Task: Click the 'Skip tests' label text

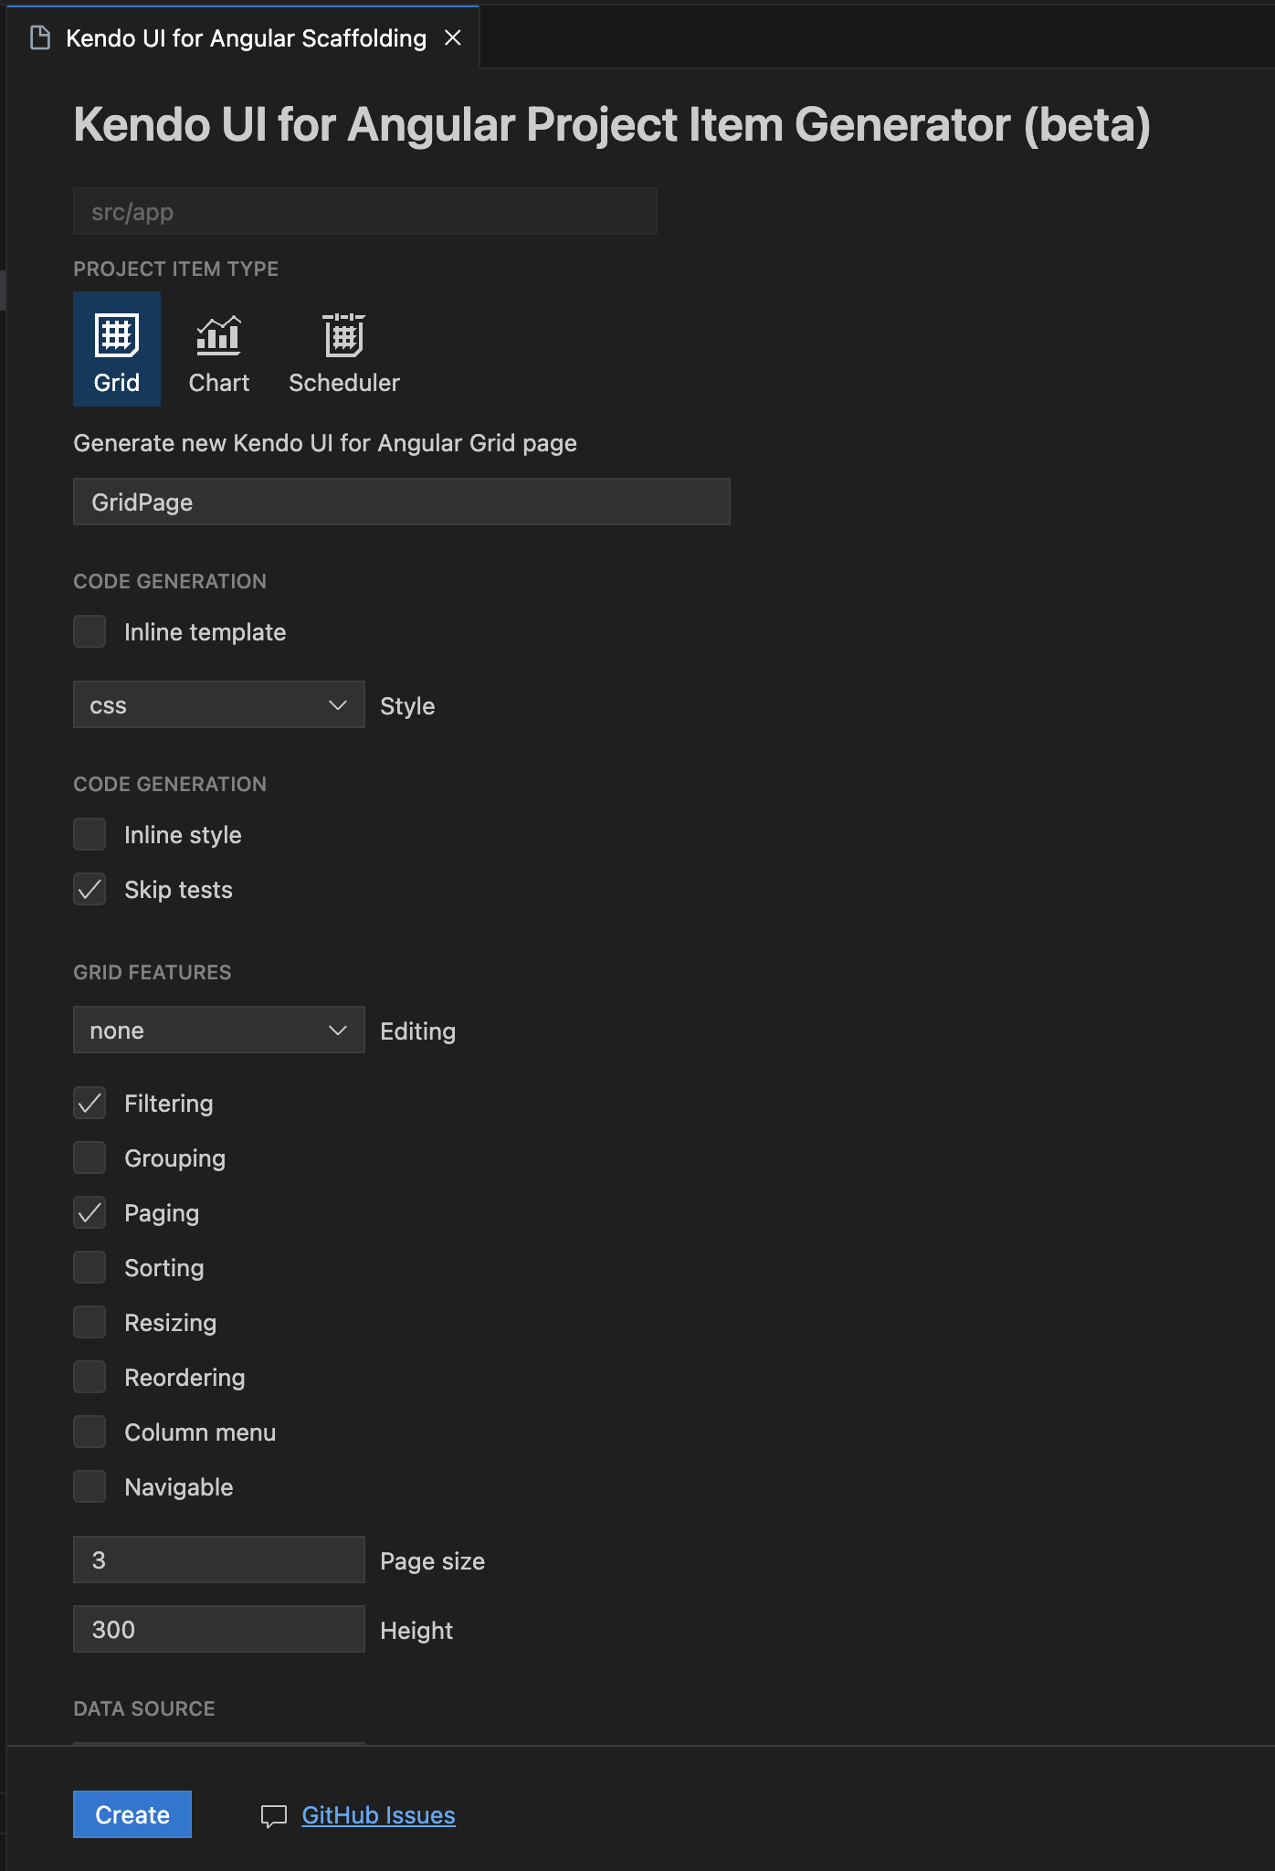Action: click(178, 890)
